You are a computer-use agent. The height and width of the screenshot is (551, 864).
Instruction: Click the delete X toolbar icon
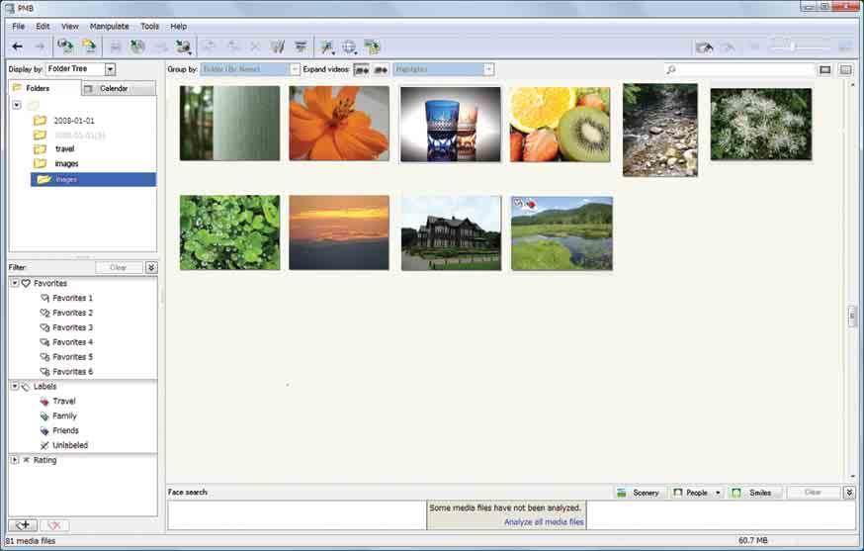pyautogui.click(x=255, y=46)
